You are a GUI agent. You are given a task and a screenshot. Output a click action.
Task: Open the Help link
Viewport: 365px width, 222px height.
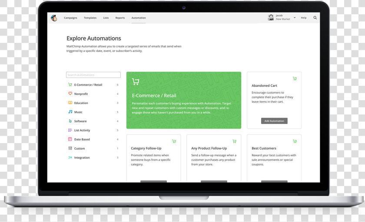click(304, 18)
